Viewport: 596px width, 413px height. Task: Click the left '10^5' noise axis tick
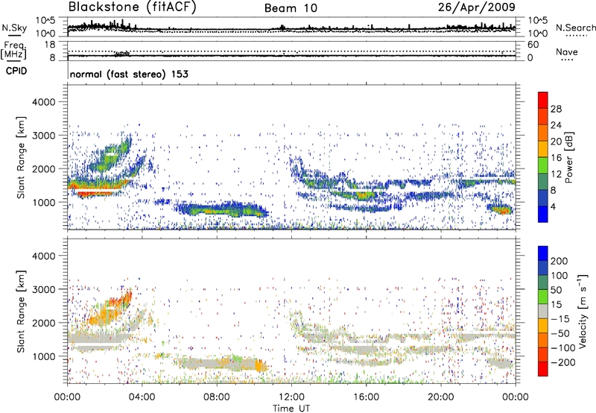pyautogui.click(x=45, y=21)
